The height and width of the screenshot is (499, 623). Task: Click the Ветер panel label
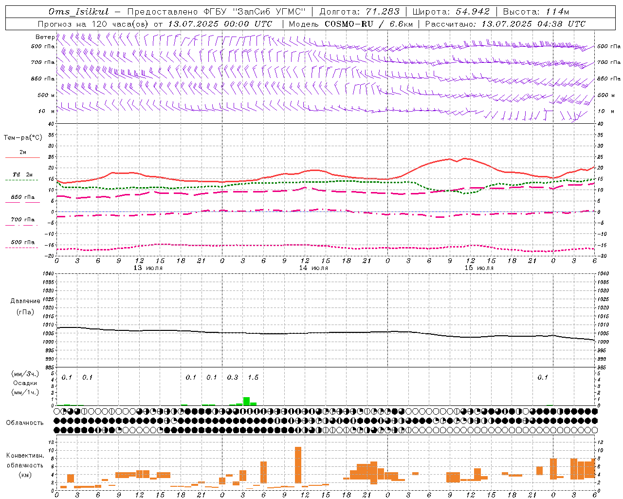point(45,37)
